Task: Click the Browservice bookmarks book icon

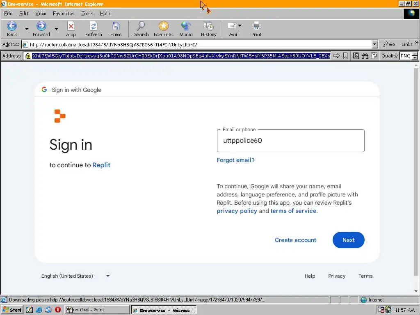Action: 356,56
